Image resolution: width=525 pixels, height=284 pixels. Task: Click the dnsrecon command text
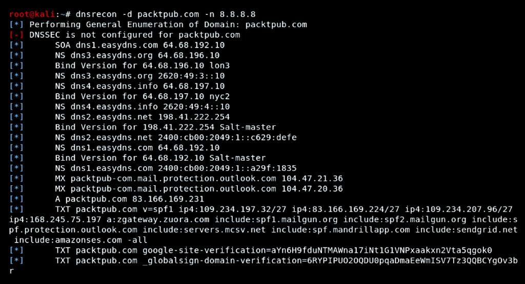click(x=166, y=14)
